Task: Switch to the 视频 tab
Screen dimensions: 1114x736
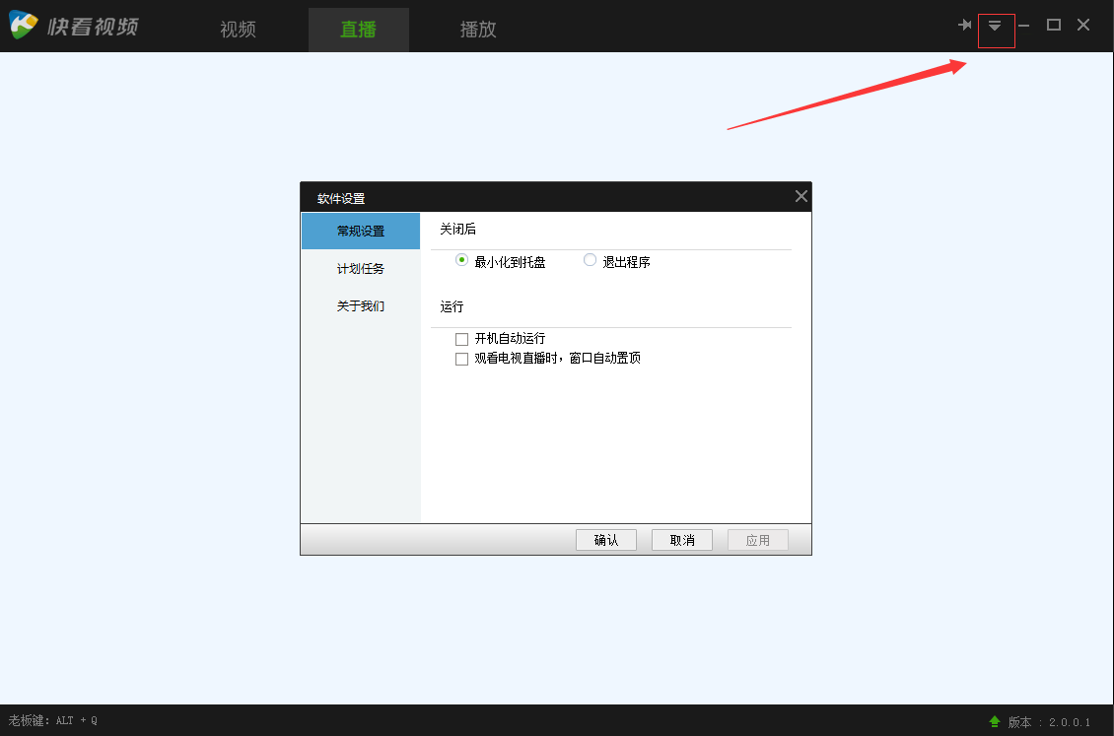Action: (x=237, y=30)
